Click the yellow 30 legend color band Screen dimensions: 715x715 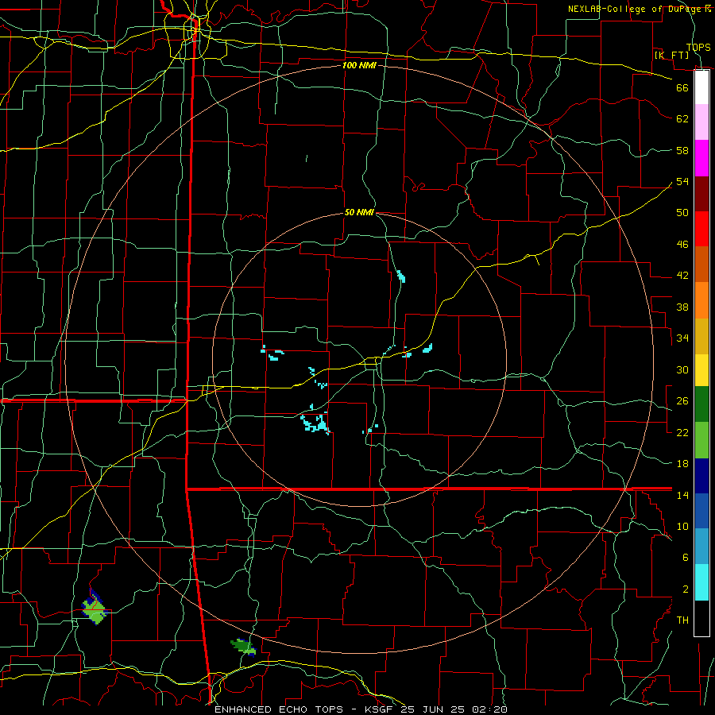701,369
